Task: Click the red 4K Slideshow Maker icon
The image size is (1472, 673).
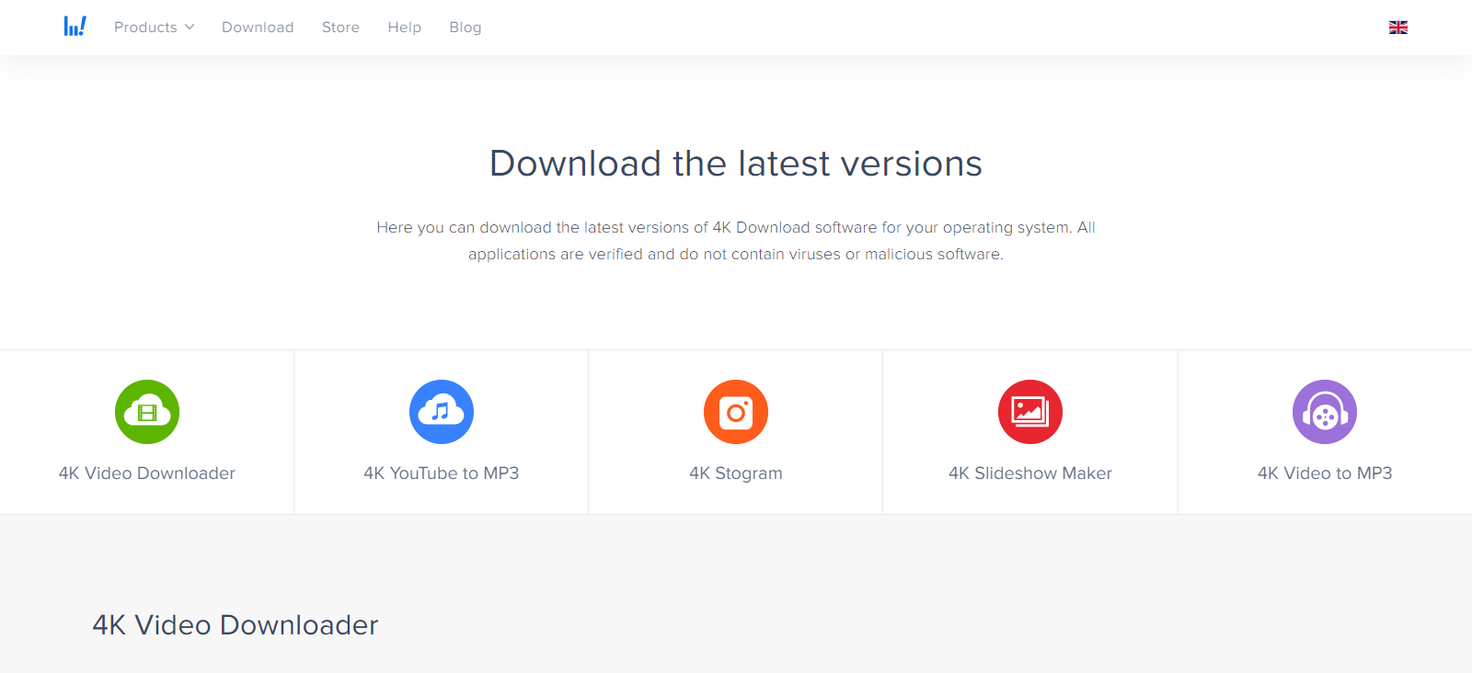Action: (1030, 412)
